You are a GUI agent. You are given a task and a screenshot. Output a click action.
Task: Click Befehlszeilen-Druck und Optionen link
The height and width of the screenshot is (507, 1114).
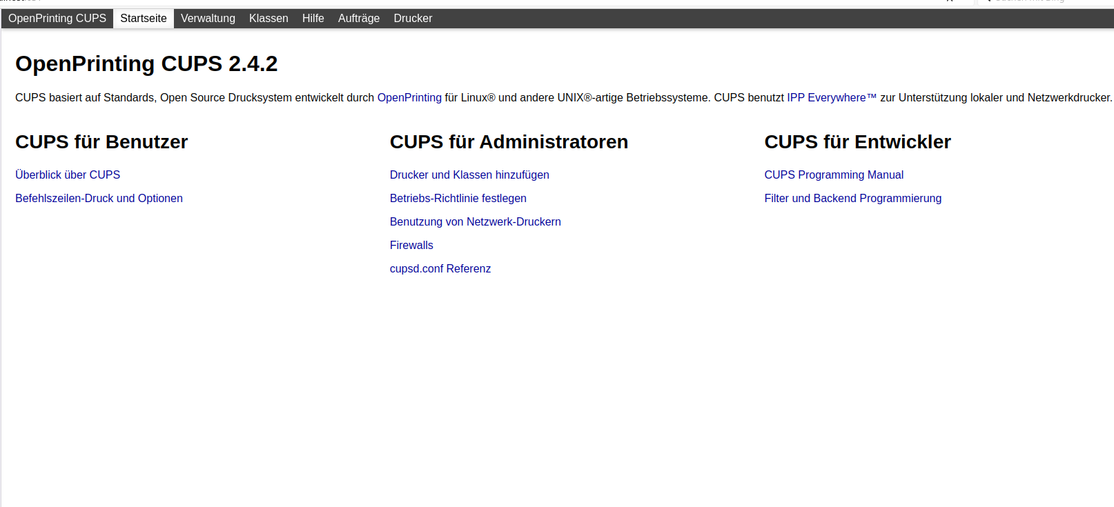click(99, 199)
